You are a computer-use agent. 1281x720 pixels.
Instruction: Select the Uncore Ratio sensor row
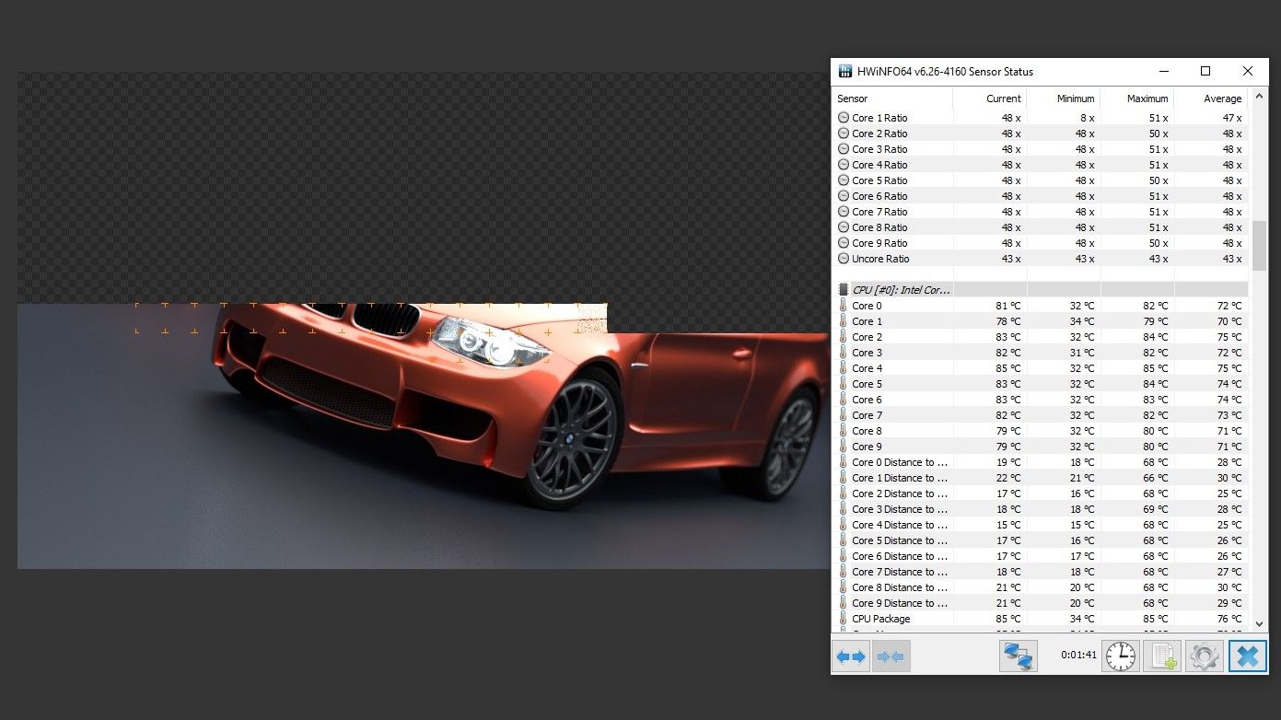click(x=879, y=259)
